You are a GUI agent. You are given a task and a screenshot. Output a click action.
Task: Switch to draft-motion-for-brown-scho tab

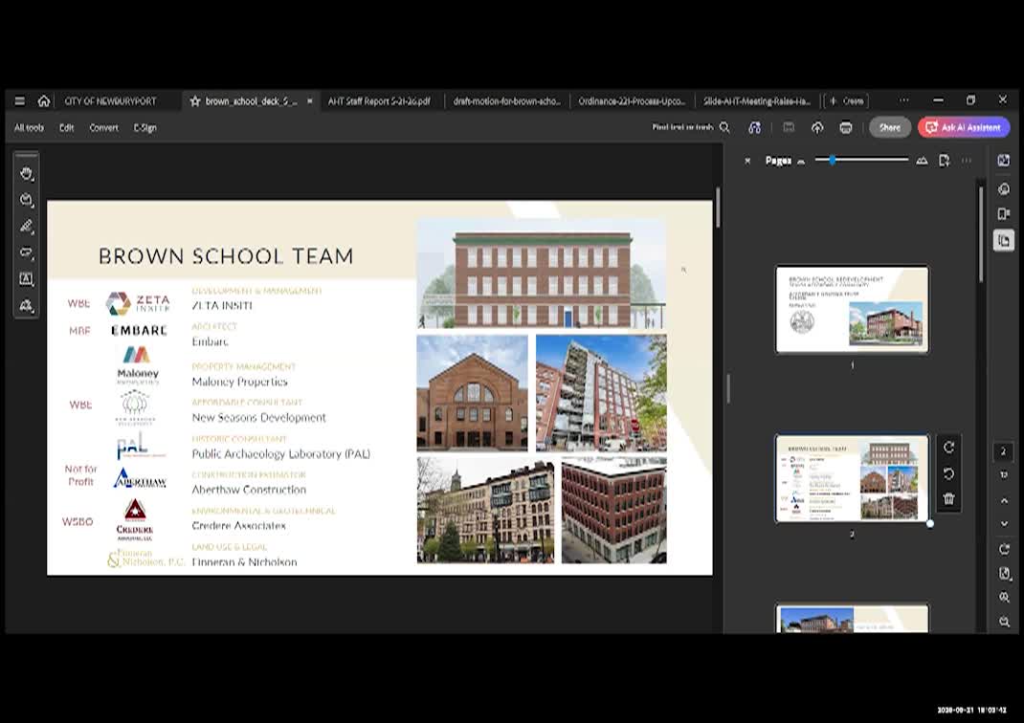point(507,101)
